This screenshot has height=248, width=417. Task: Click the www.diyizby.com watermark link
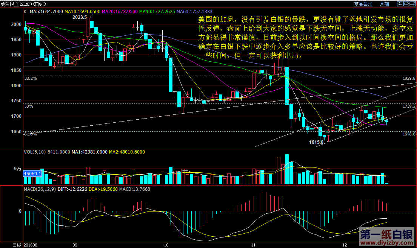(386, 243)
